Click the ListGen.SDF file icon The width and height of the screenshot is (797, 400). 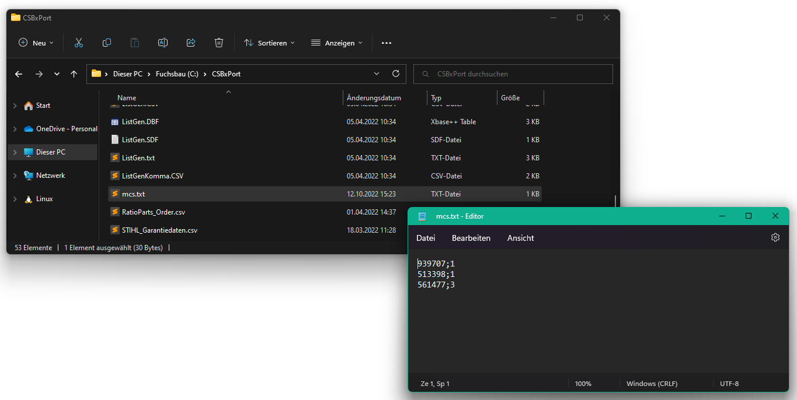(114, 140)
